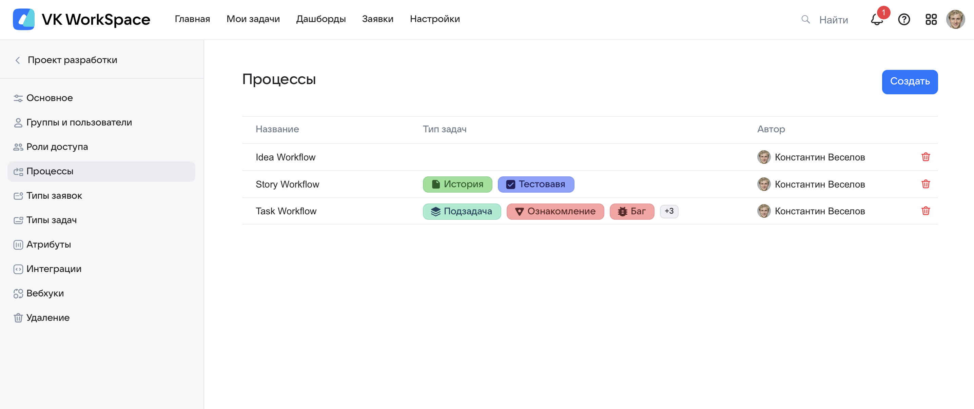Open the Дашборды menu item
The height and width of the screenshot is (409, 974).
coord(320,19)
